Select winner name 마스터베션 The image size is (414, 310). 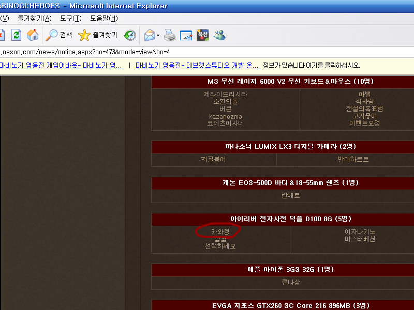(360, 239)
